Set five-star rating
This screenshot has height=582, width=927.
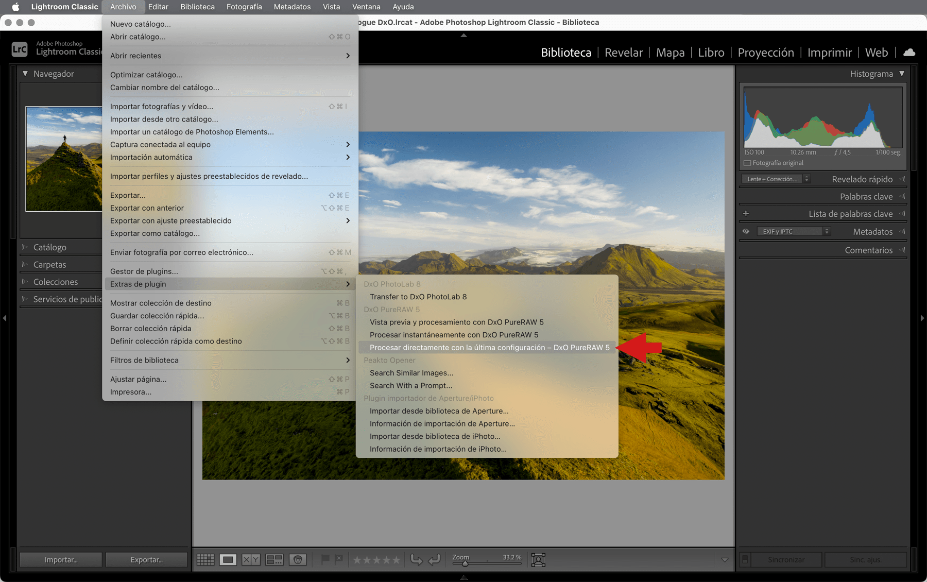point(396,560)
